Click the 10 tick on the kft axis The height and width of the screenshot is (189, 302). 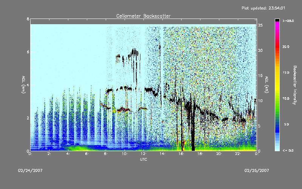pos(260,101)
